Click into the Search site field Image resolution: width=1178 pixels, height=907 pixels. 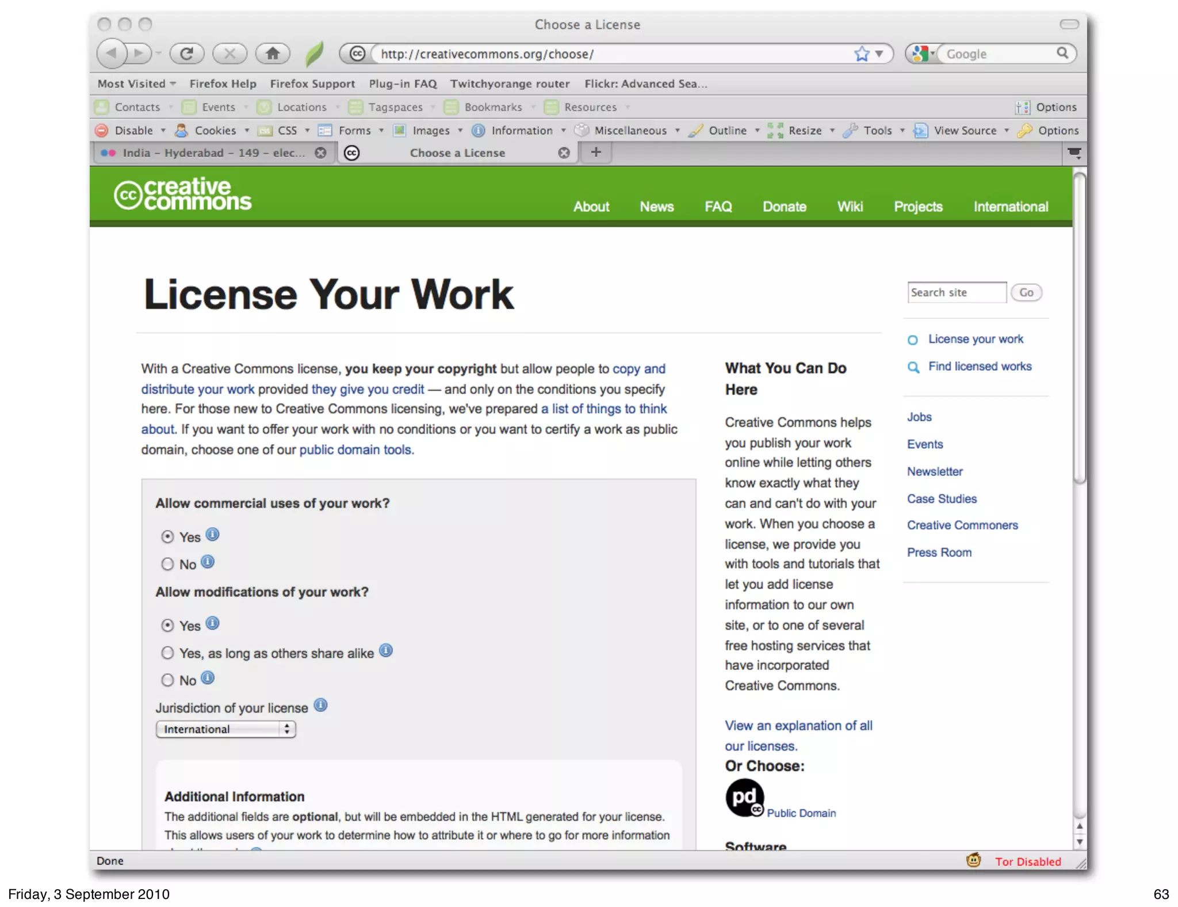pos(956,292)
